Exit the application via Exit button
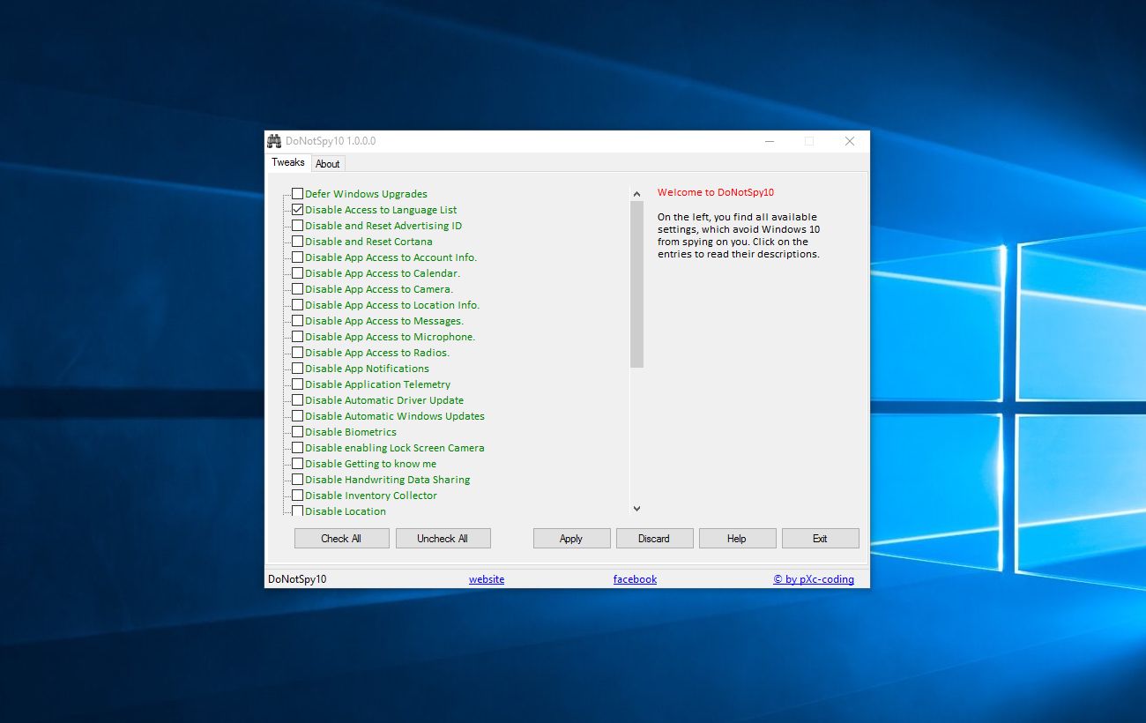The width and height of the screenshot is (1146, 723). tap(820, 539)
